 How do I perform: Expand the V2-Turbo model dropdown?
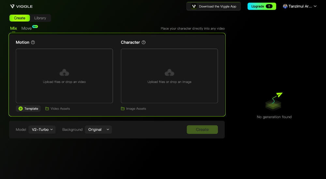click(x=42, y=130)
